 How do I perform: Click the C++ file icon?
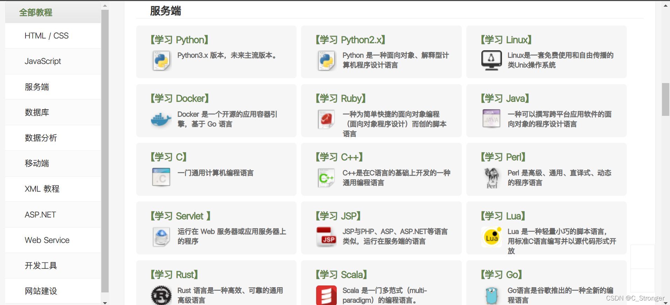[x=327, y=178]
